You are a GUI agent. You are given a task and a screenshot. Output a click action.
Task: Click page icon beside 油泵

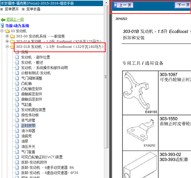[17, 141]
